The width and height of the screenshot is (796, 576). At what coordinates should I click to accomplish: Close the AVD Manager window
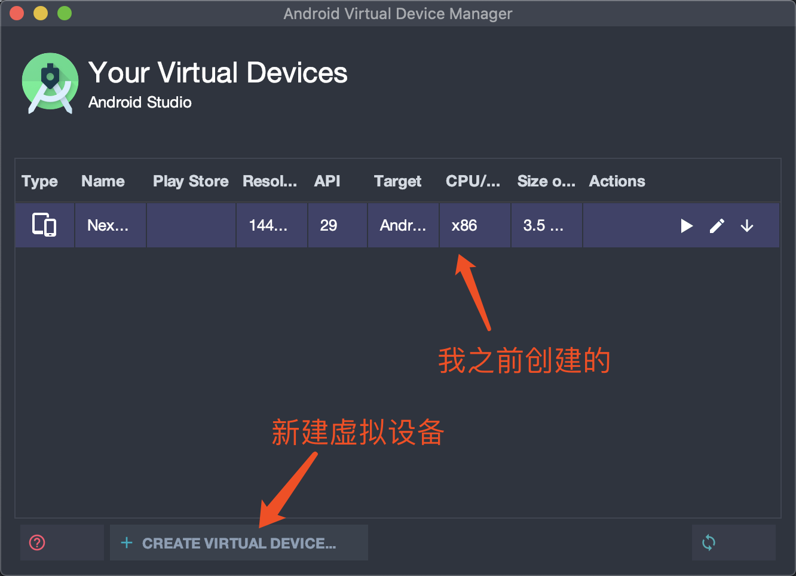[x=17, y=13]
